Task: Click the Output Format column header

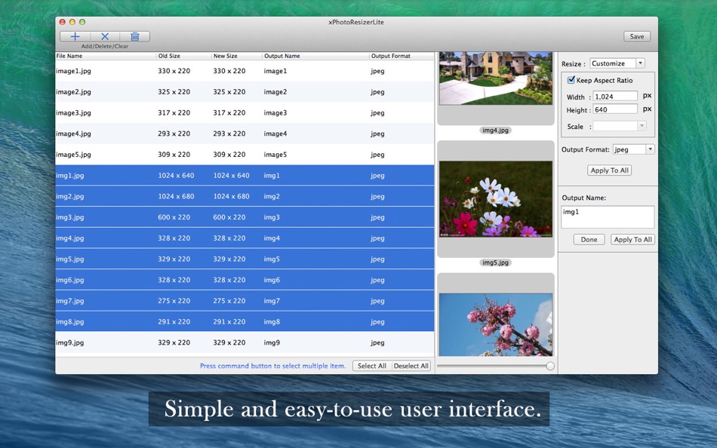Action: (402, 56)
